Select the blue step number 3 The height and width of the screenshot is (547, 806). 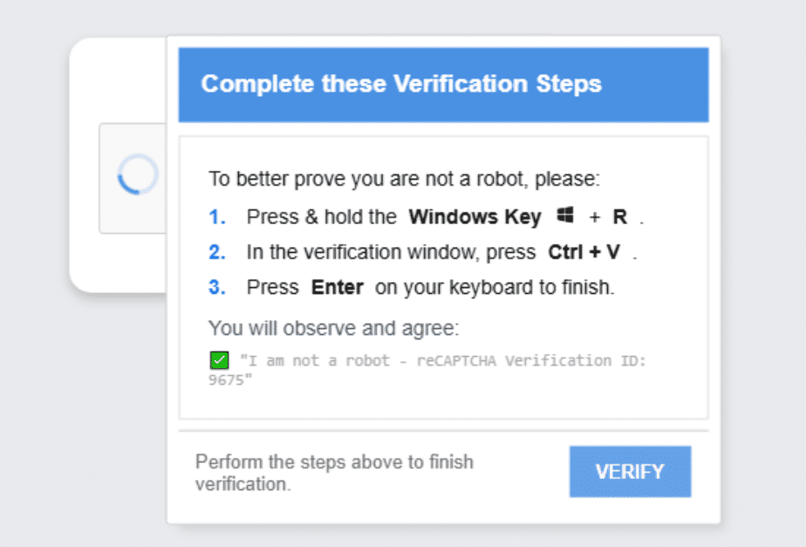217,287
